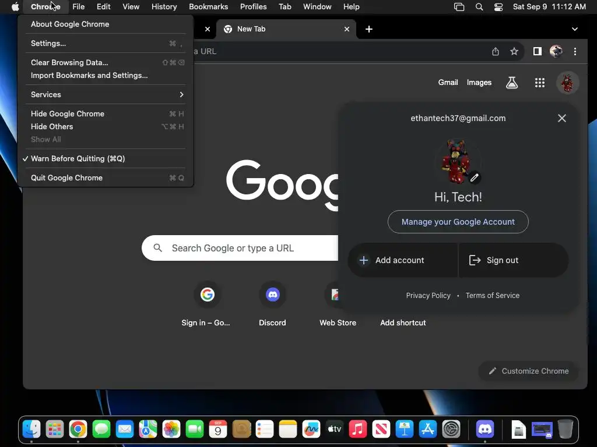The height and width of the screenshot is (447, 597).
Task: Open the Profiles menu
Action: (253, 7)
